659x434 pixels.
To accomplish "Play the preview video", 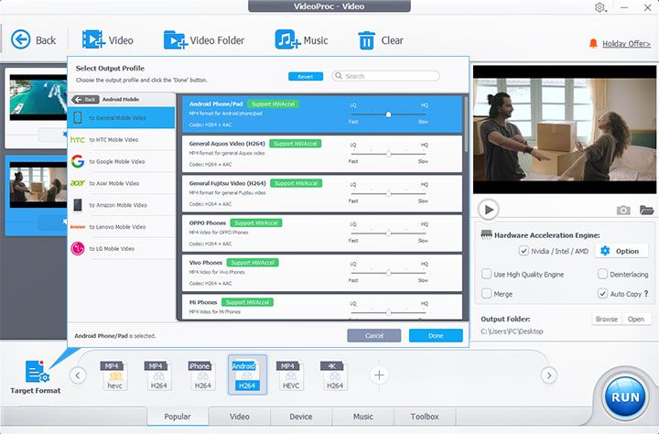I will point(489,210).
